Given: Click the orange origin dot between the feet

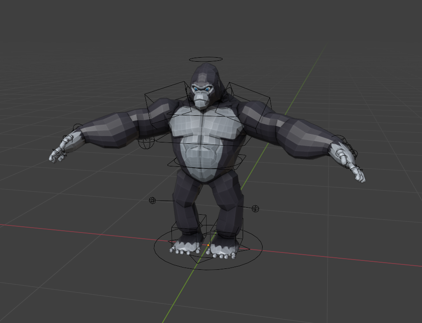Looking at the screenshot, I should coord(208,245).
